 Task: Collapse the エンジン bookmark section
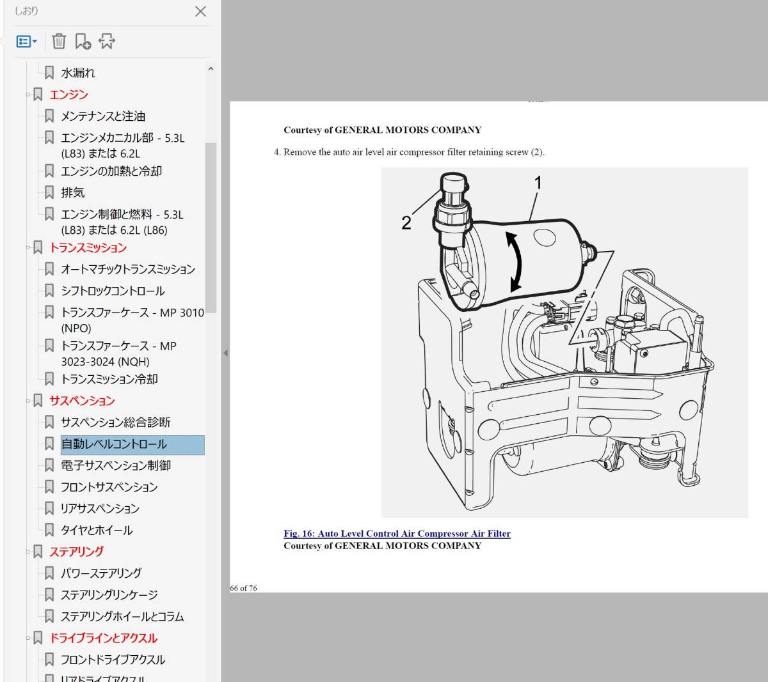pos(28,95)
